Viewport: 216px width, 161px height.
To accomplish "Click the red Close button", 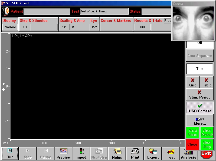I will pyautogui.click(x=192, y=144).
